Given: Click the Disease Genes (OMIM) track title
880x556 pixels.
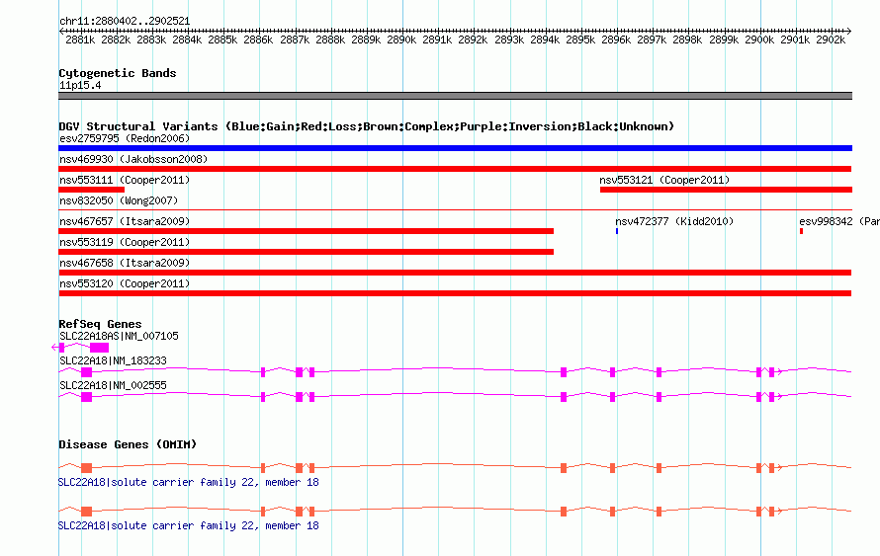Looking at the screenshot, I should 128,445.
